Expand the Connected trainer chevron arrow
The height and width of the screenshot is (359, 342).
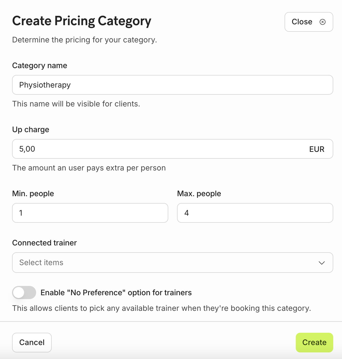(x=321, y=263)
